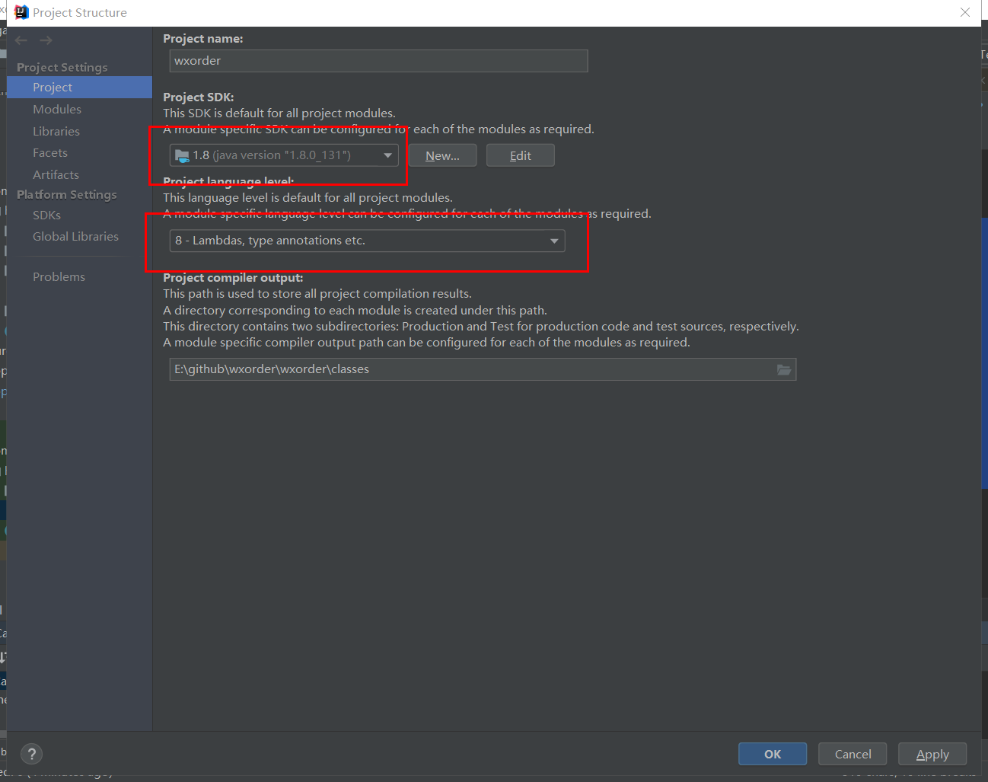
Task: Click the Apply button
Action: click(932, 754)
